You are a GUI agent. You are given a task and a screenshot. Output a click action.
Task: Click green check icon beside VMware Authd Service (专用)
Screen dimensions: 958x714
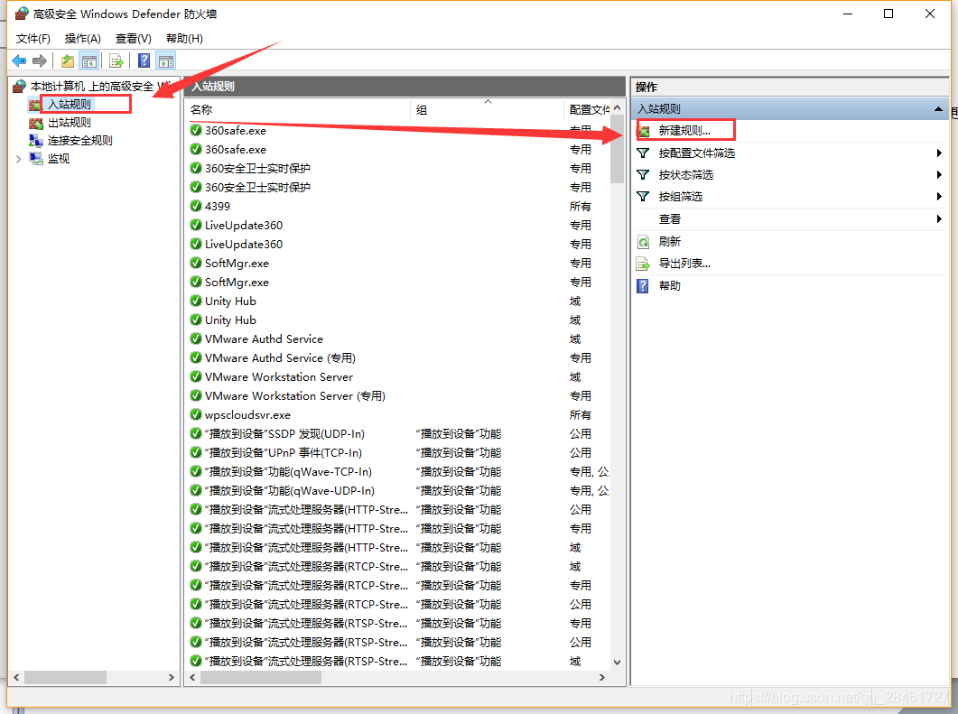pos(196,358)
